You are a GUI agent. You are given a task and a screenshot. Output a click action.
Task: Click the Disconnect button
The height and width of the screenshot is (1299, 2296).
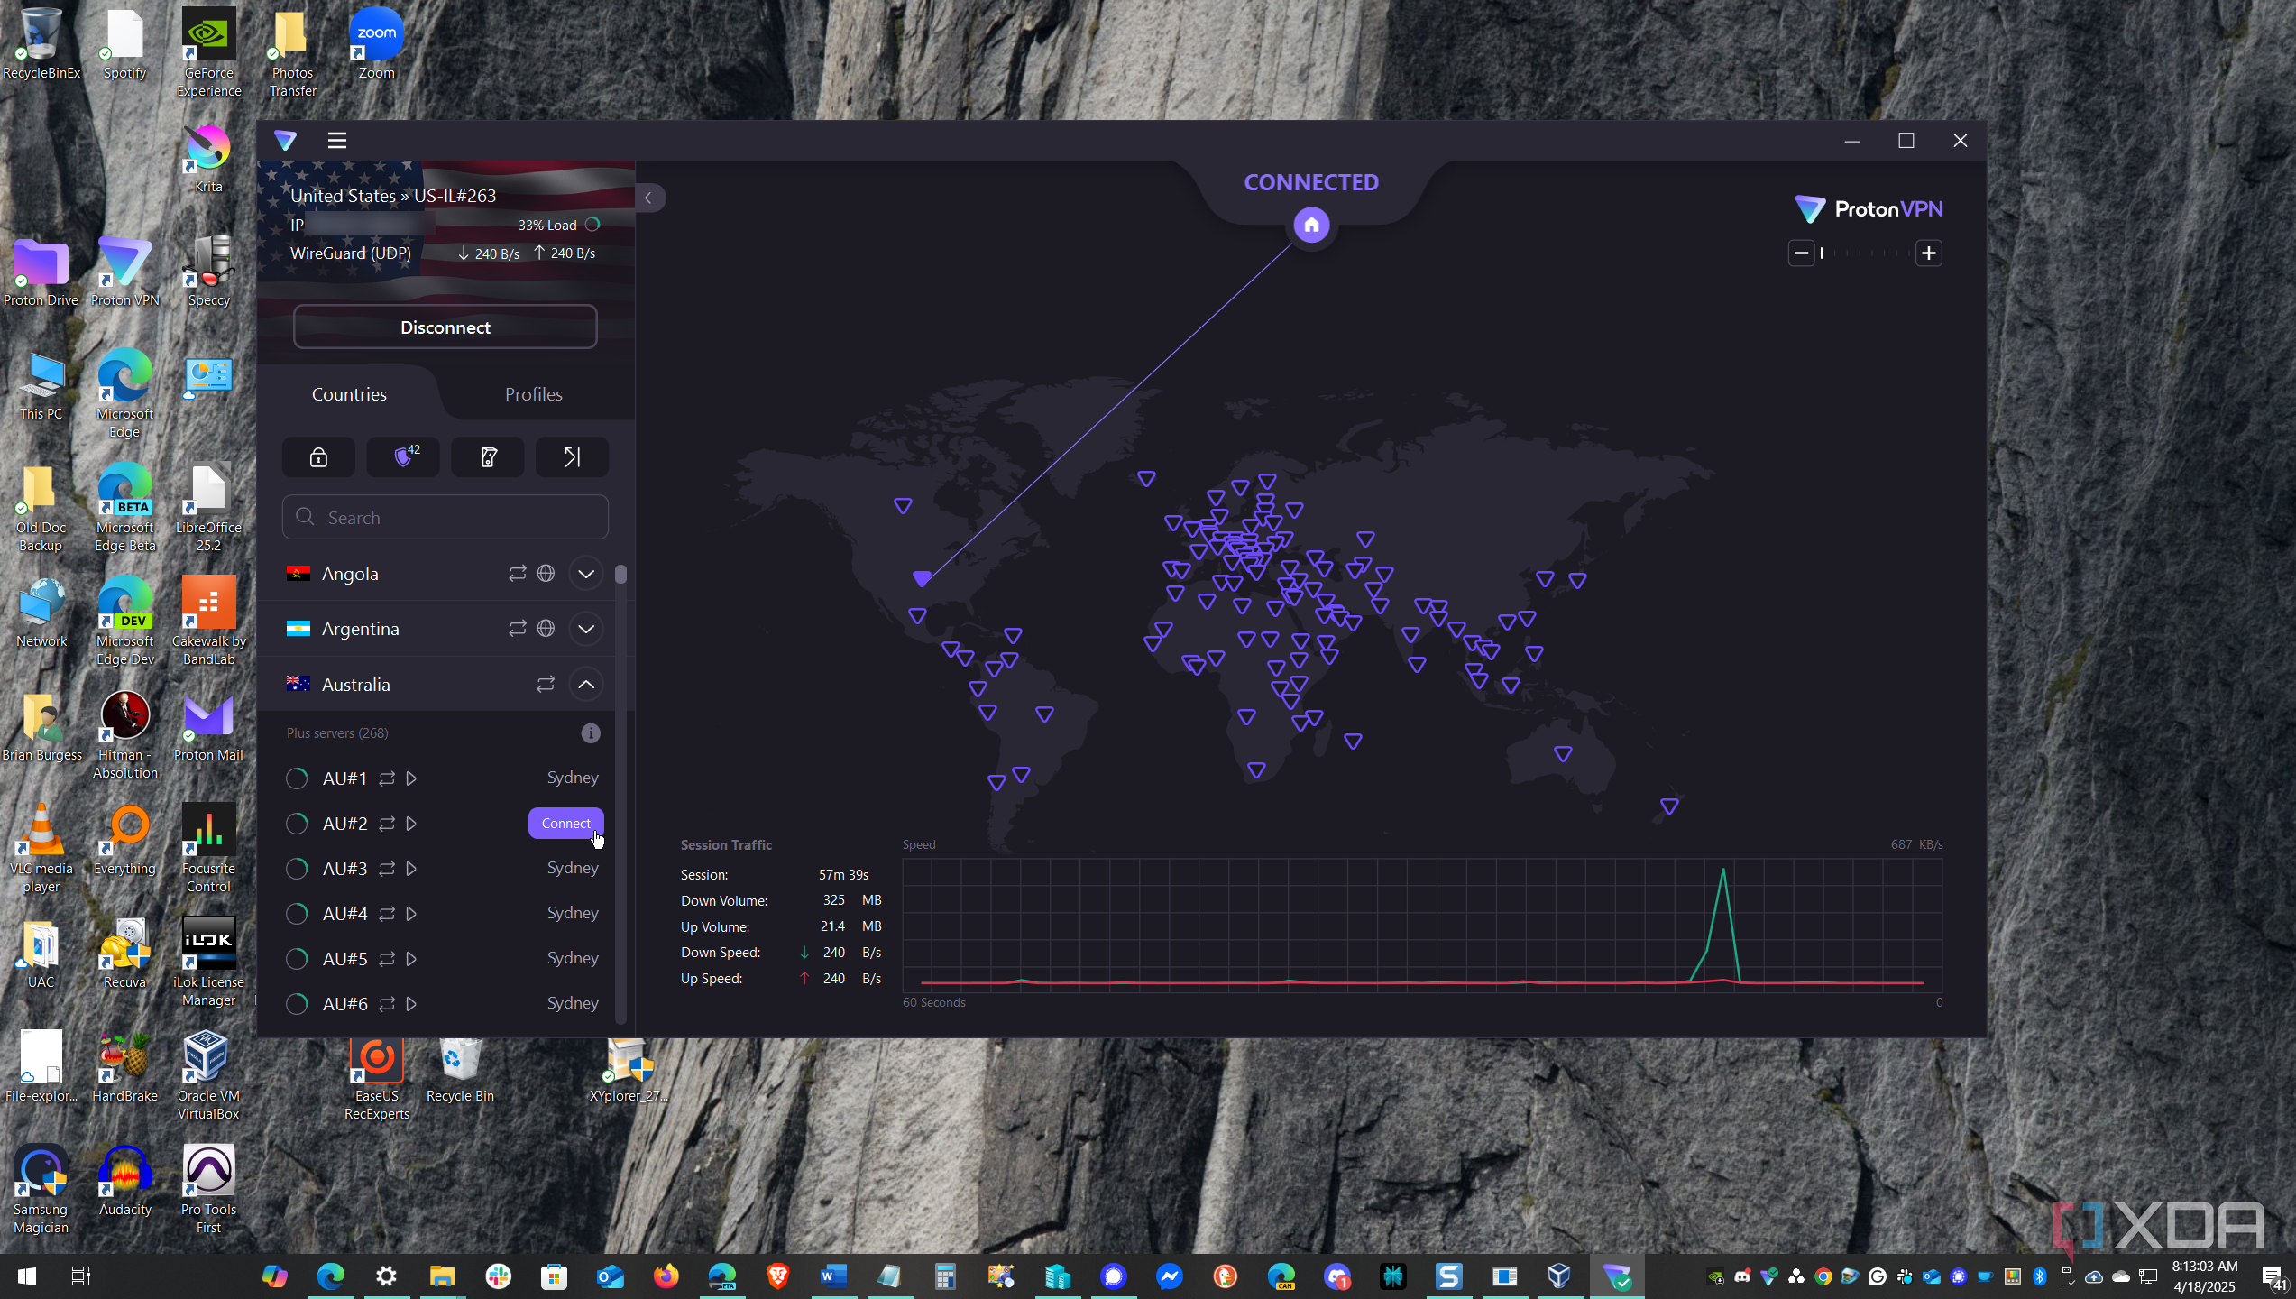[x=445, y=327]
